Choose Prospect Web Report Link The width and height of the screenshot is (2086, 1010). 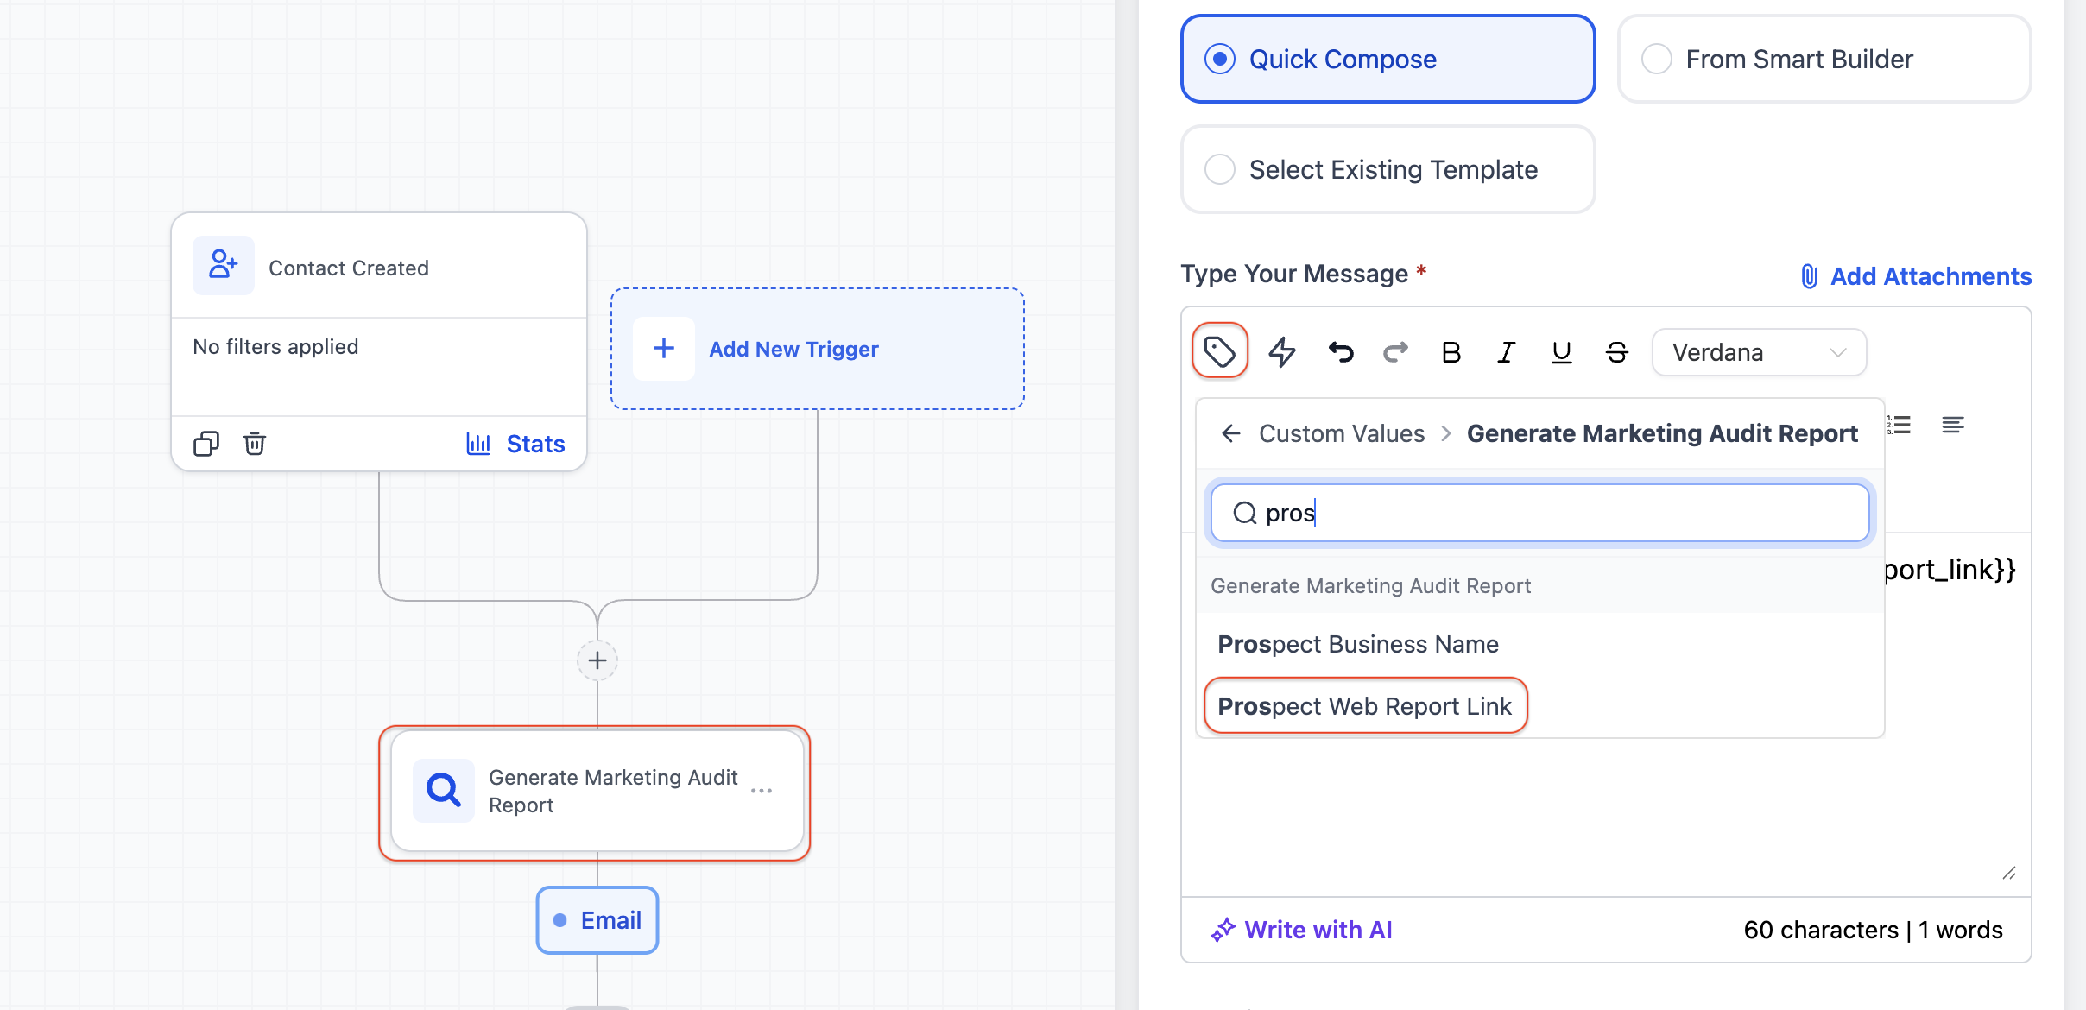(x=1364, y=706)
